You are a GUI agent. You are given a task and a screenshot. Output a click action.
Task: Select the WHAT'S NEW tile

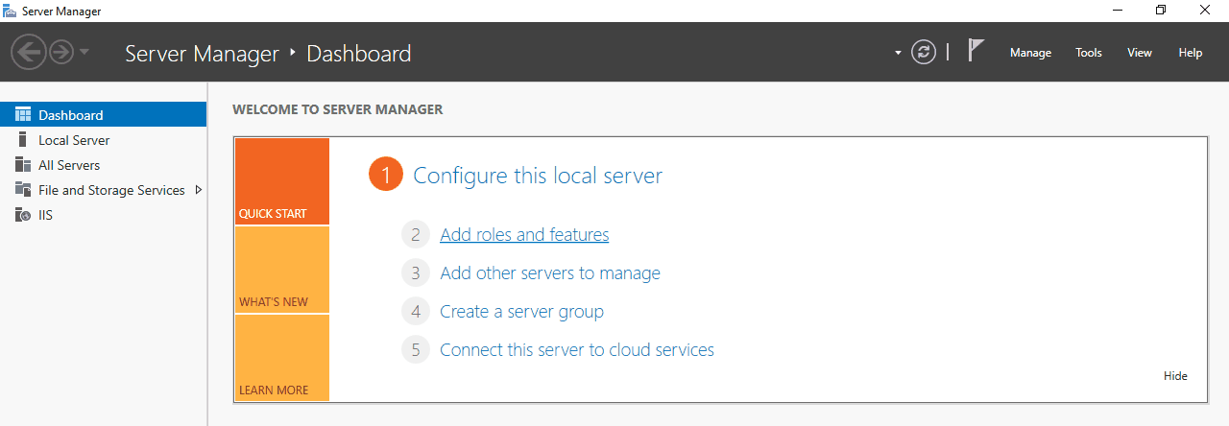click(x=281, y=271)
